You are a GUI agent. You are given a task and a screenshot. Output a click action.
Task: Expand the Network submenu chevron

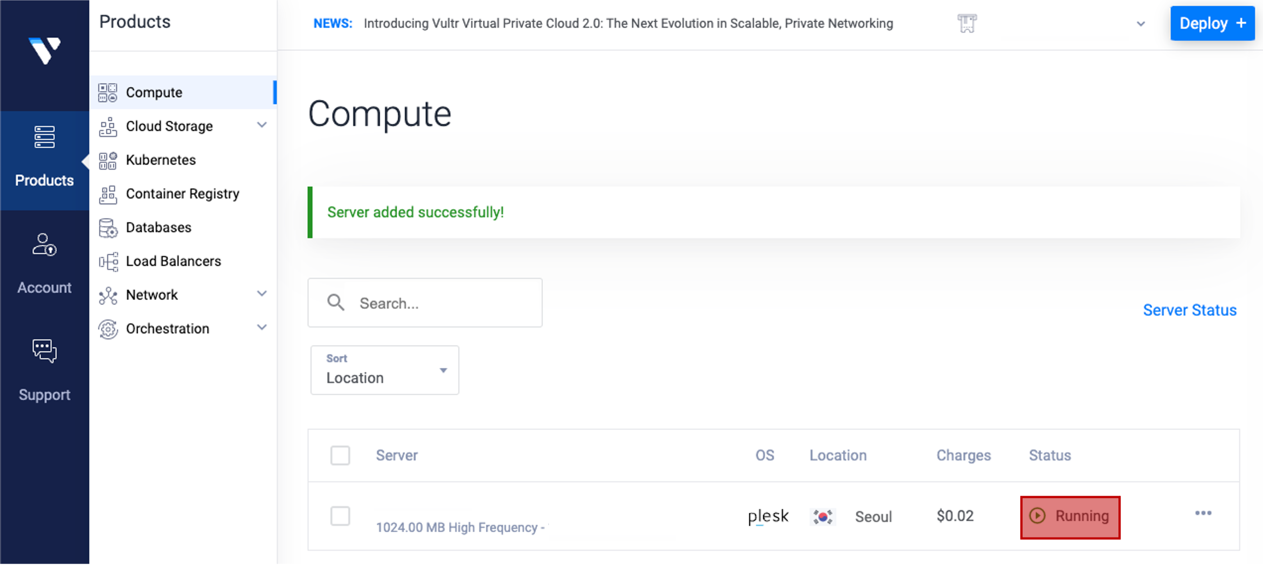(262, 294)
